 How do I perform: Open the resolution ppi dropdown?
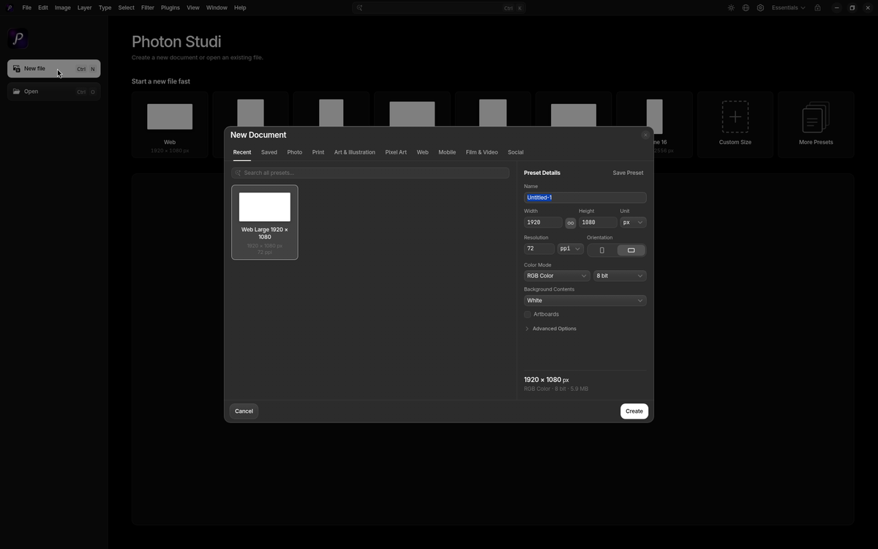(x=571, y=249)
